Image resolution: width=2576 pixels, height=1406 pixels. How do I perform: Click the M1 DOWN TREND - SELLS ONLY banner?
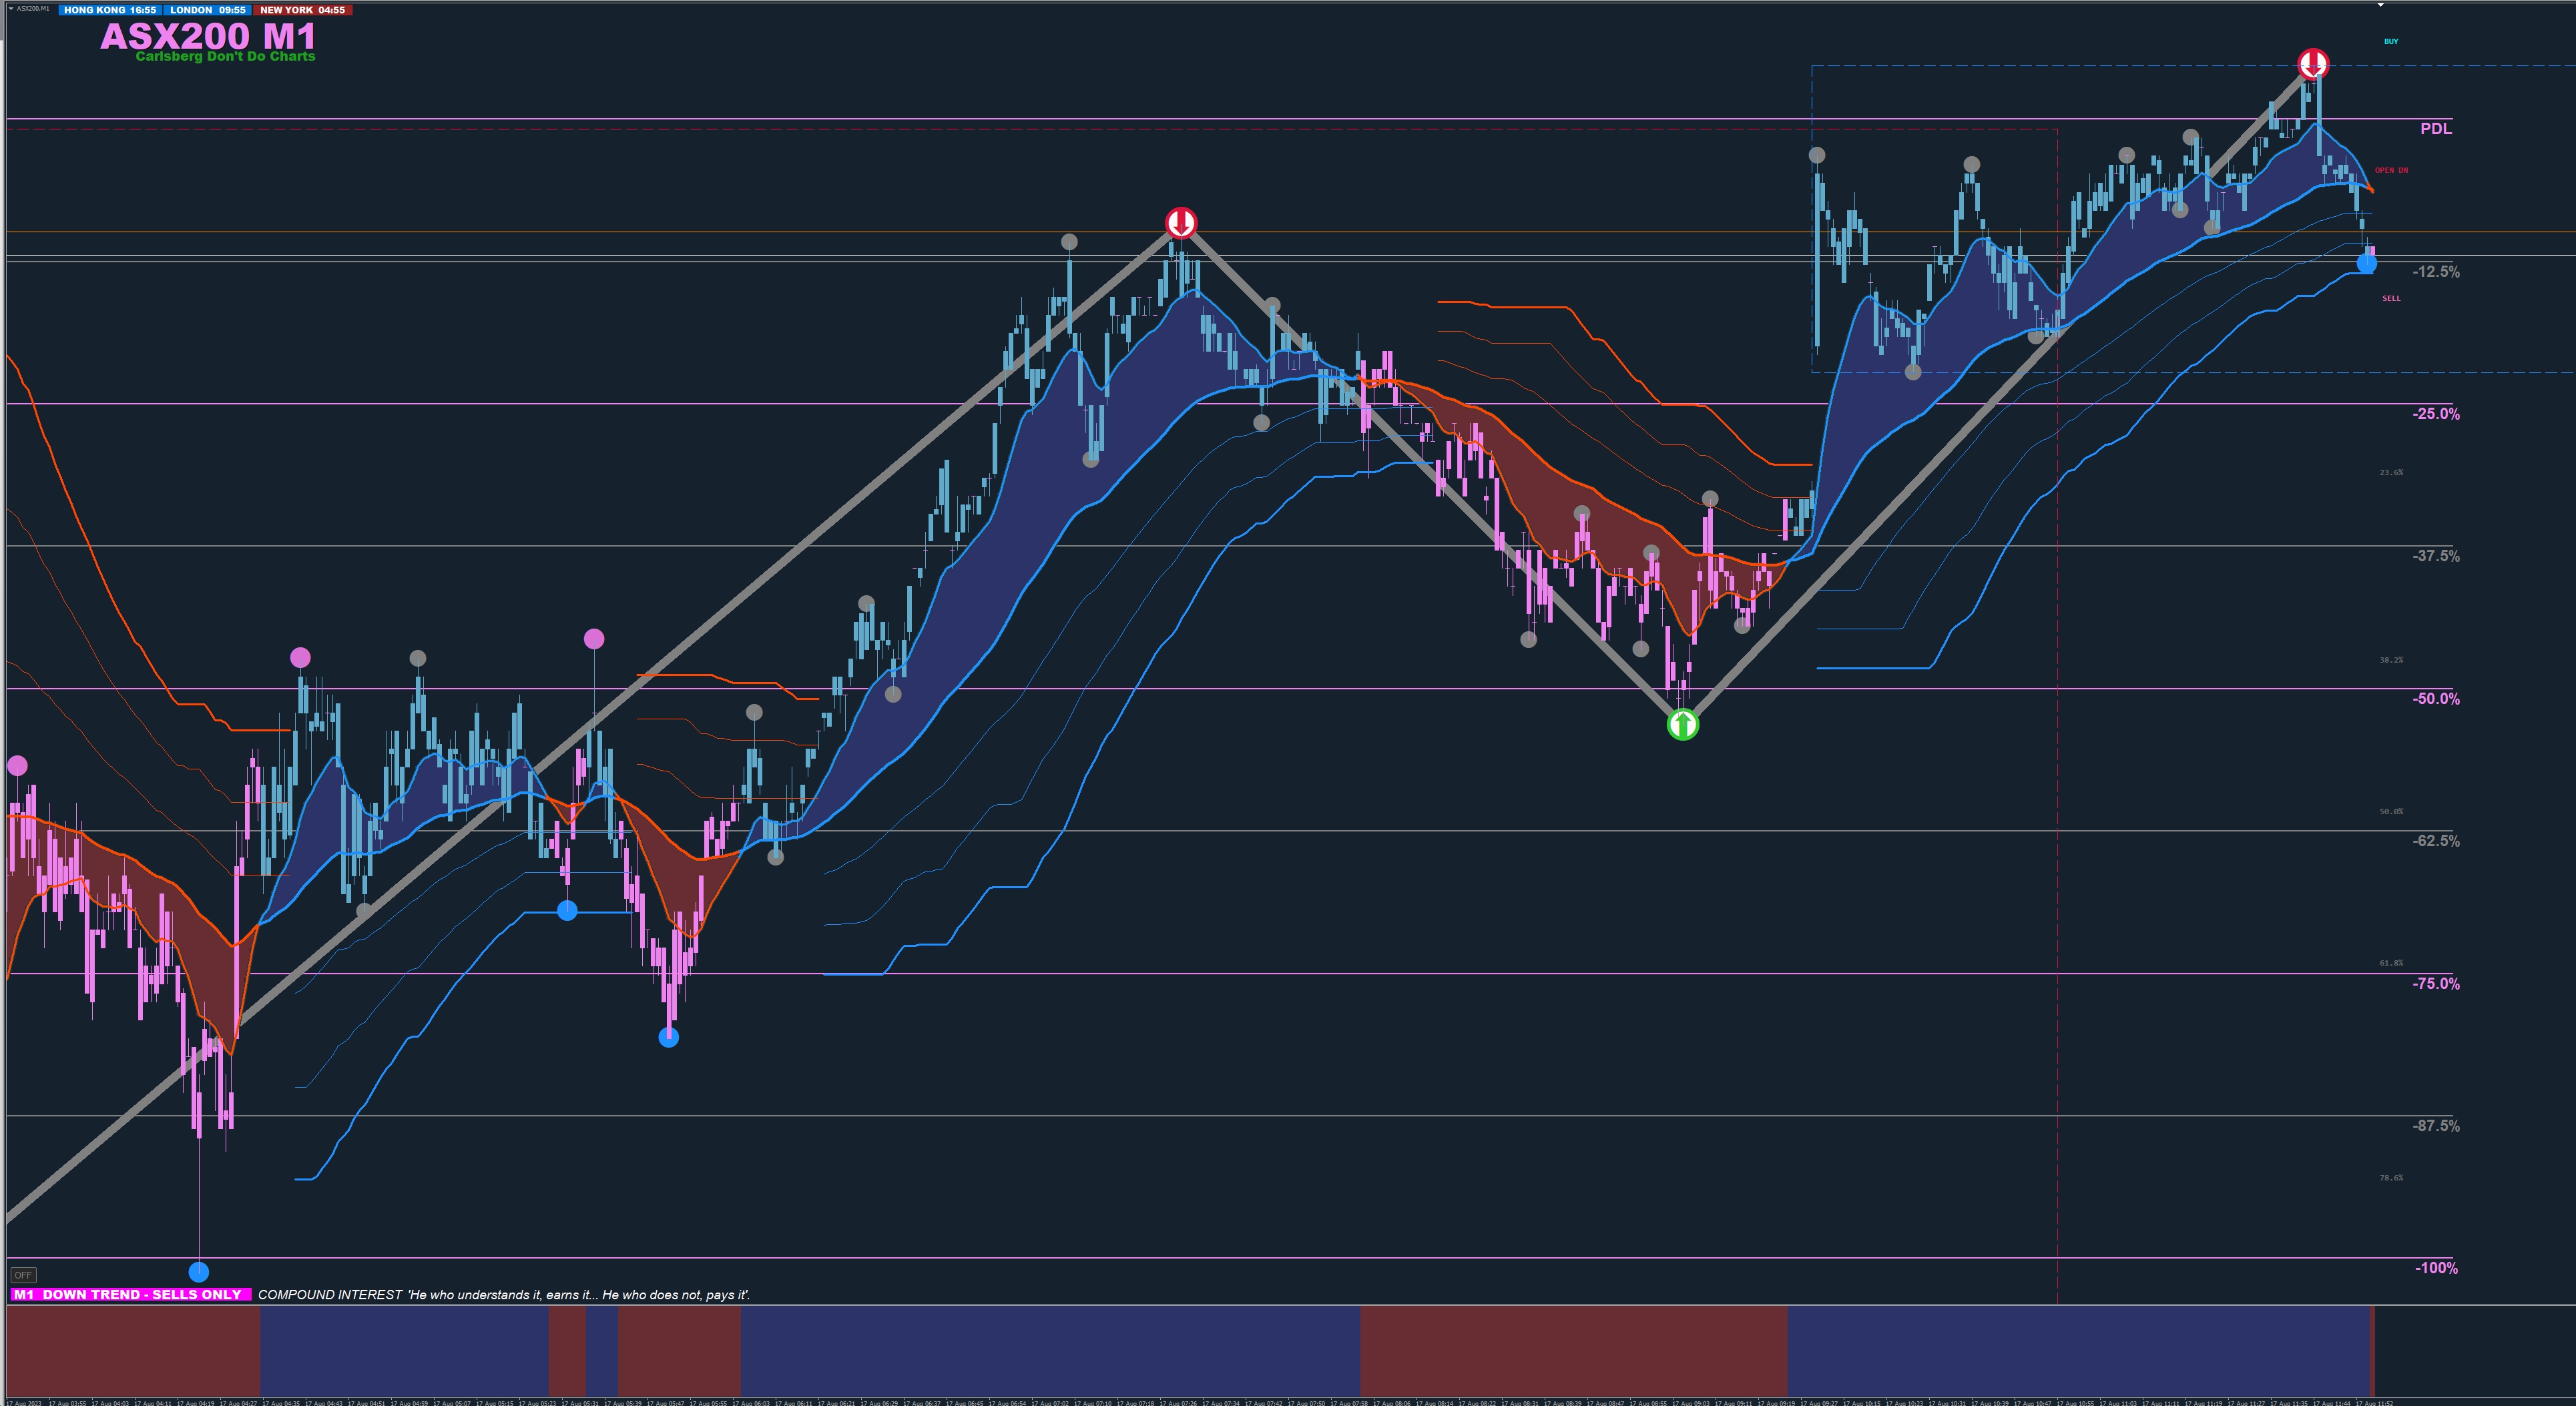(x=130, y=1294)
